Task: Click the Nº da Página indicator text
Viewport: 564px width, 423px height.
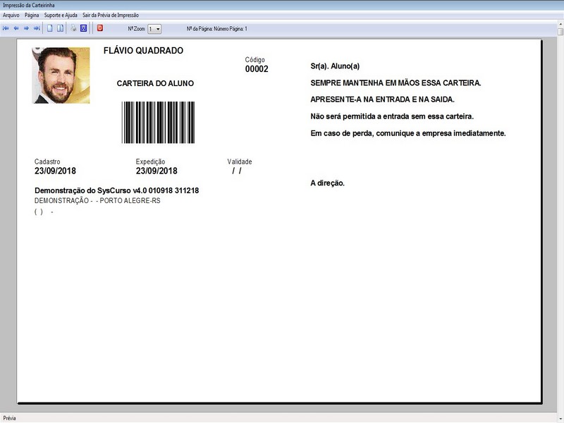Action: [x=217, y=29]
